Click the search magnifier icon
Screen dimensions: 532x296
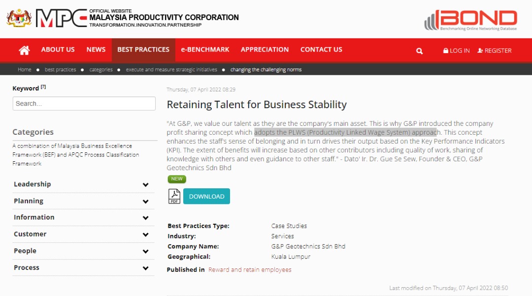click(419, 51)
